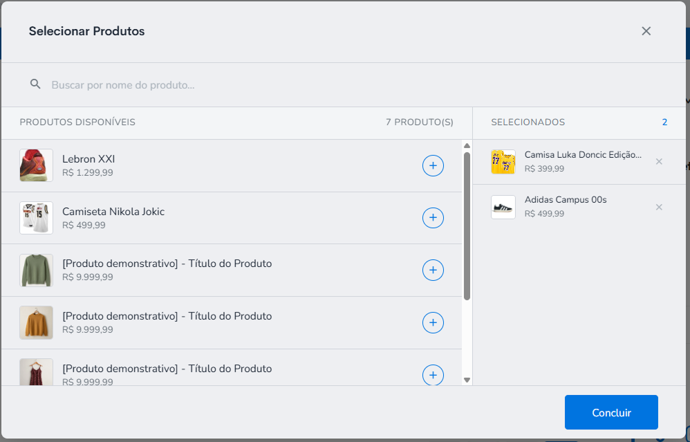Click the product list scrollbar thumb
The height and width of the screenshot is (442, 690).
(467, 226)
